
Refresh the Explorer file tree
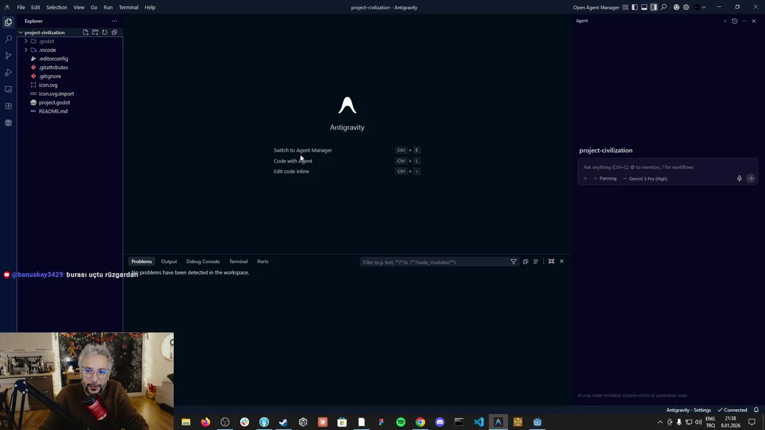(105, 32)
